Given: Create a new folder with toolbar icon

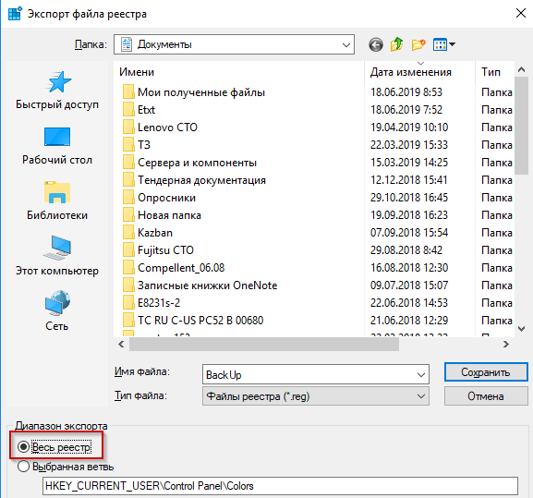Looking at the screenshot, I should 418,44.
